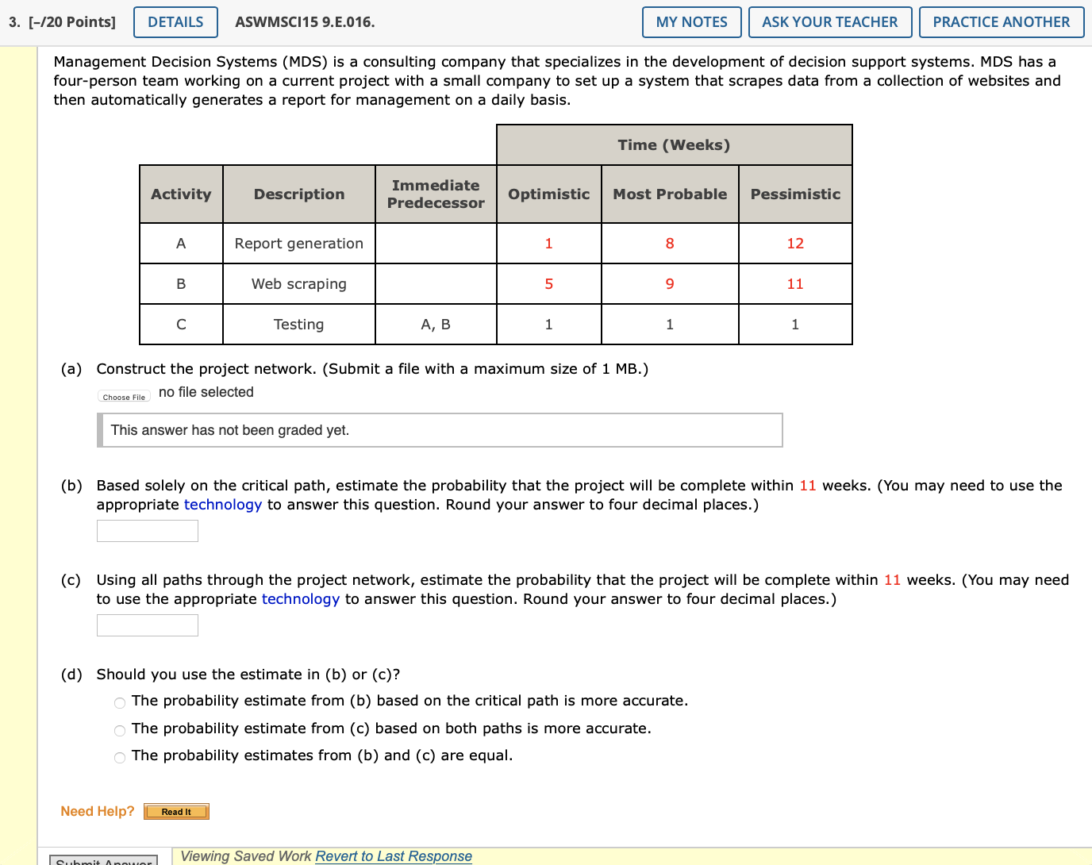Open the technology link in part (b)
The image size is (1092, 865).
(223, 505)
